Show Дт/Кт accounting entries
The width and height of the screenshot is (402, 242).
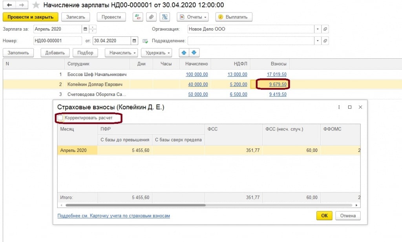138,17
